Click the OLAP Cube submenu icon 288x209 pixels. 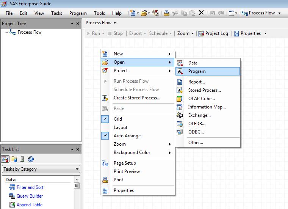pos(180,99)
